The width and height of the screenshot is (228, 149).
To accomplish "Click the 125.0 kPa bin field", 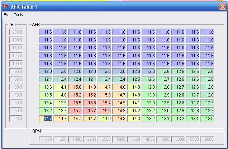I will coord(16,55).
